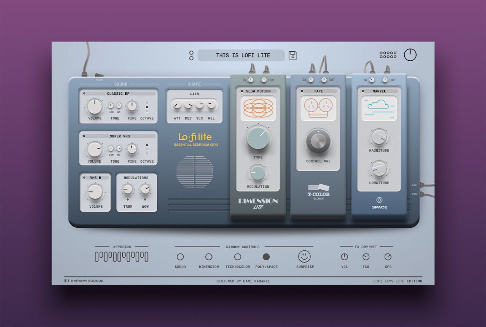The height and width of the screenshot is (327, 486).
Task: Open the This Is Lofi Lite preset field
Action: point(241,55)
